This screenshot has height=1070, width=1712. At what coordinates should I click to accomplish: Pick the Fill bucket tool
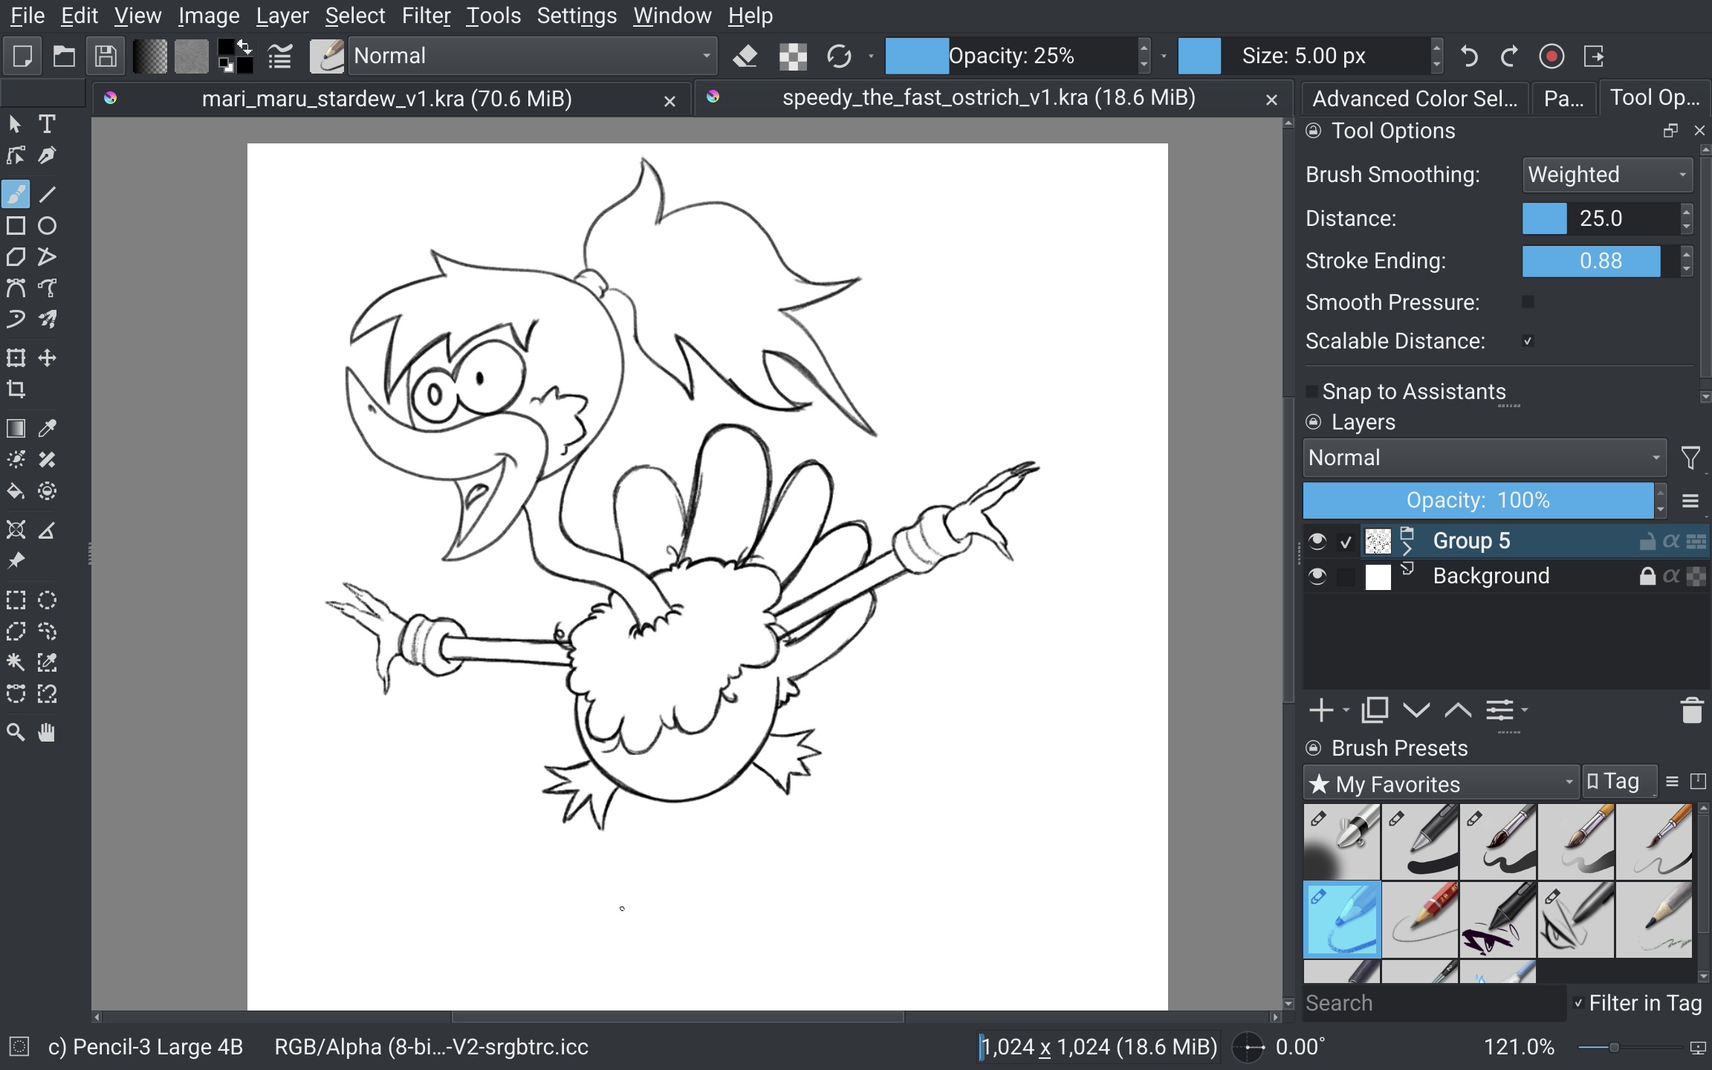(16, 491)
